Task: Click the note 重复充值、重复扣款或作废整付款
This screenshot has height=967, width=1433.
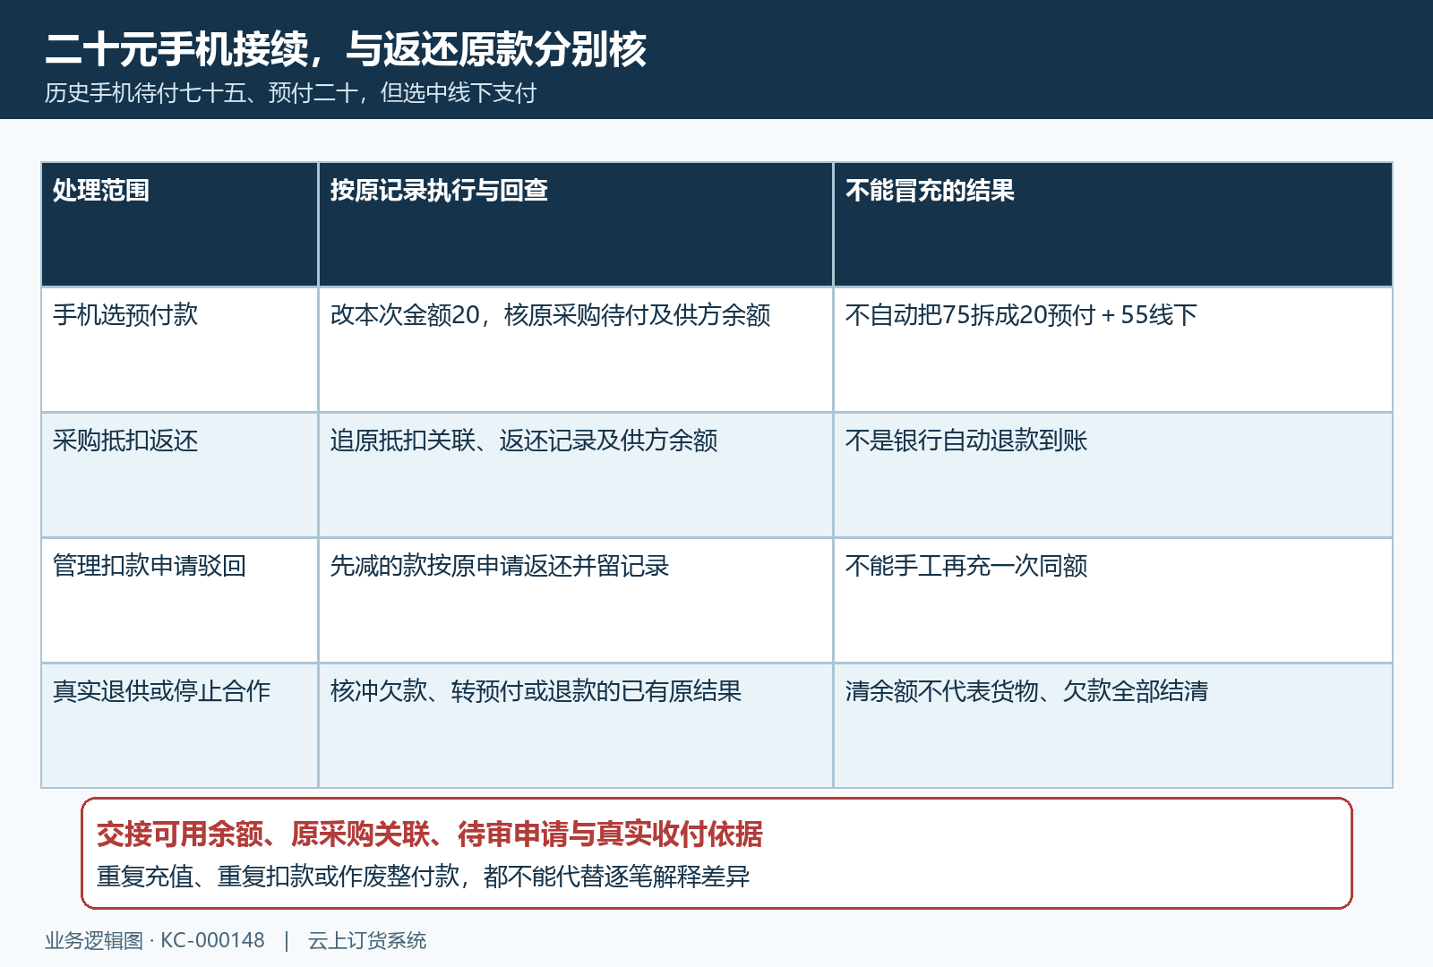Action: point(278,877)
